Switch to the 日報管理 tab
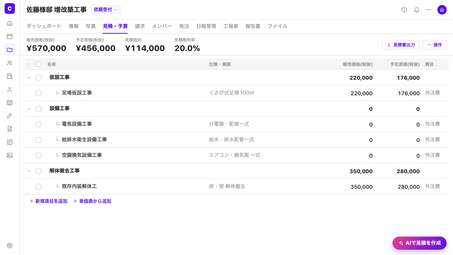The width and height of the screenshot is (453, 255). 206,26
